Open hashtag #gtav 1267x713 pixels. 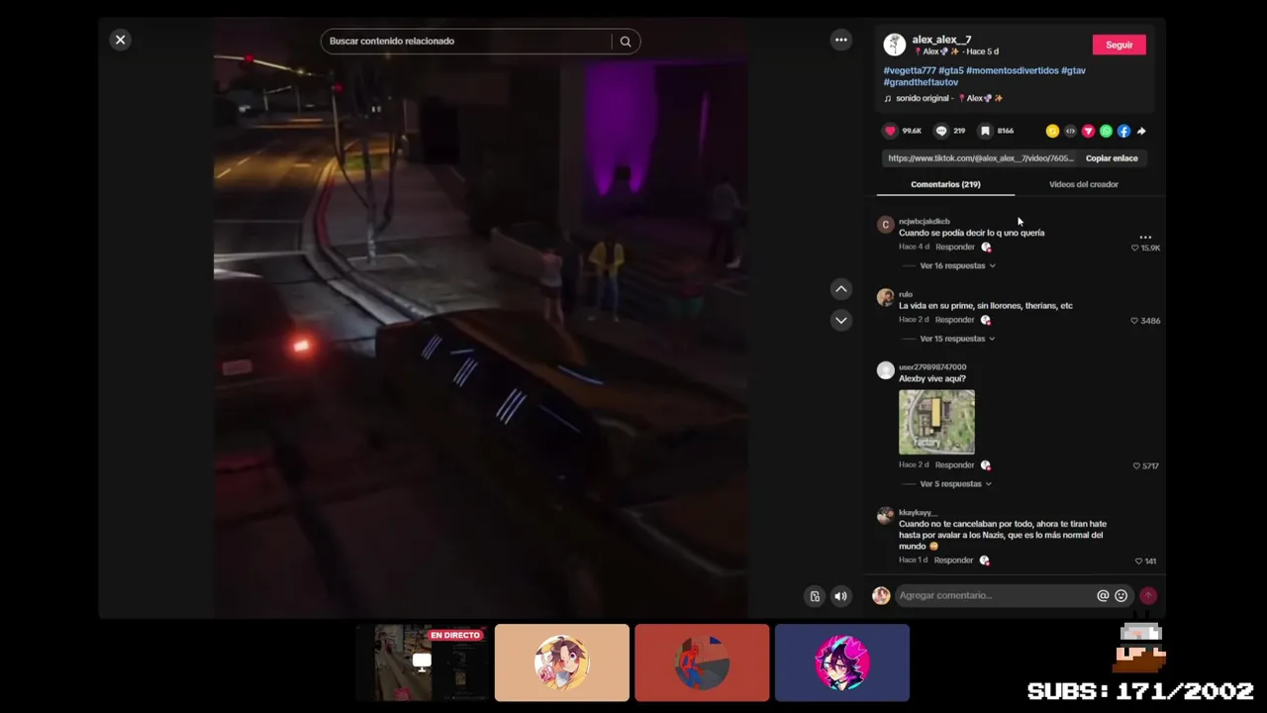pyautogui.click(x=1073, y=70)
